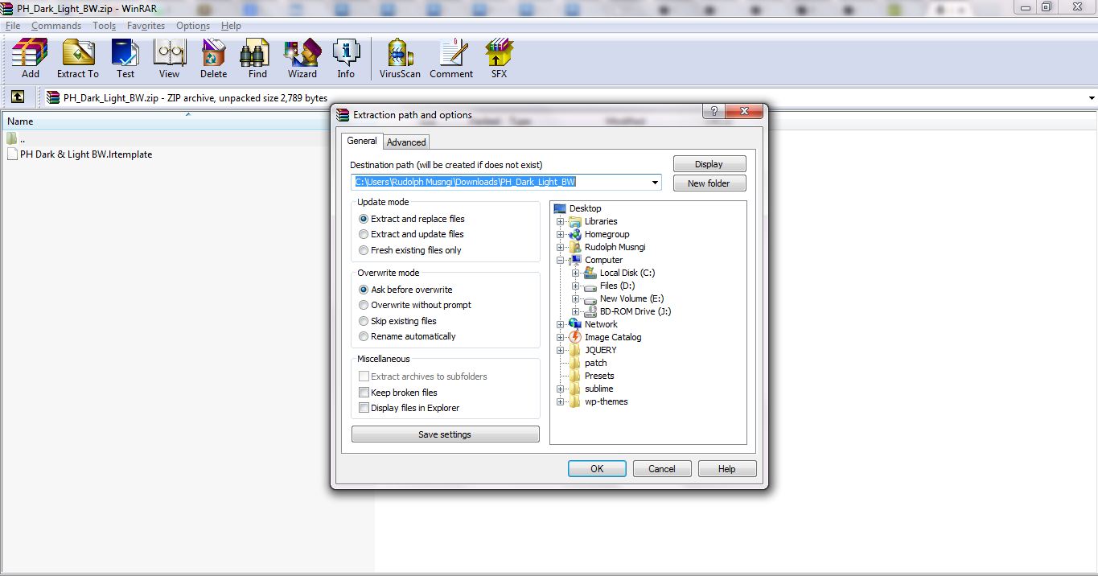This screenshot has height=576, width=1098.
Task: Expand the Homegroup tree node
Action: tap(561, 234)
